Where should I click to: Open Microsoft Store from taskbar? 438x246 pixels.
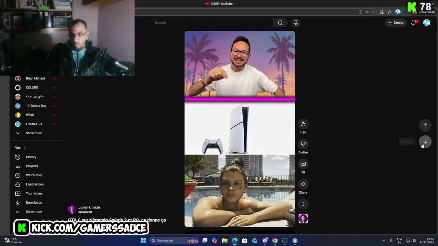coord(245,241)
